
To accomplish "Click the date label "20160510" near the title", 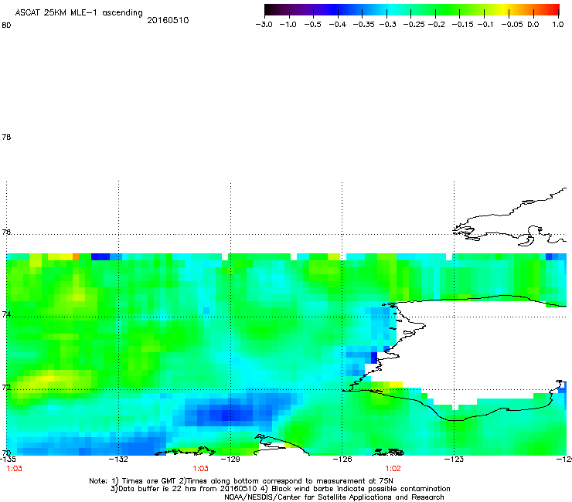I will (168, 20).
